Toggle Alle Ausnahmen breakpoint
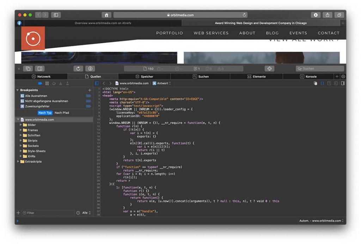 tap(88, 96)
